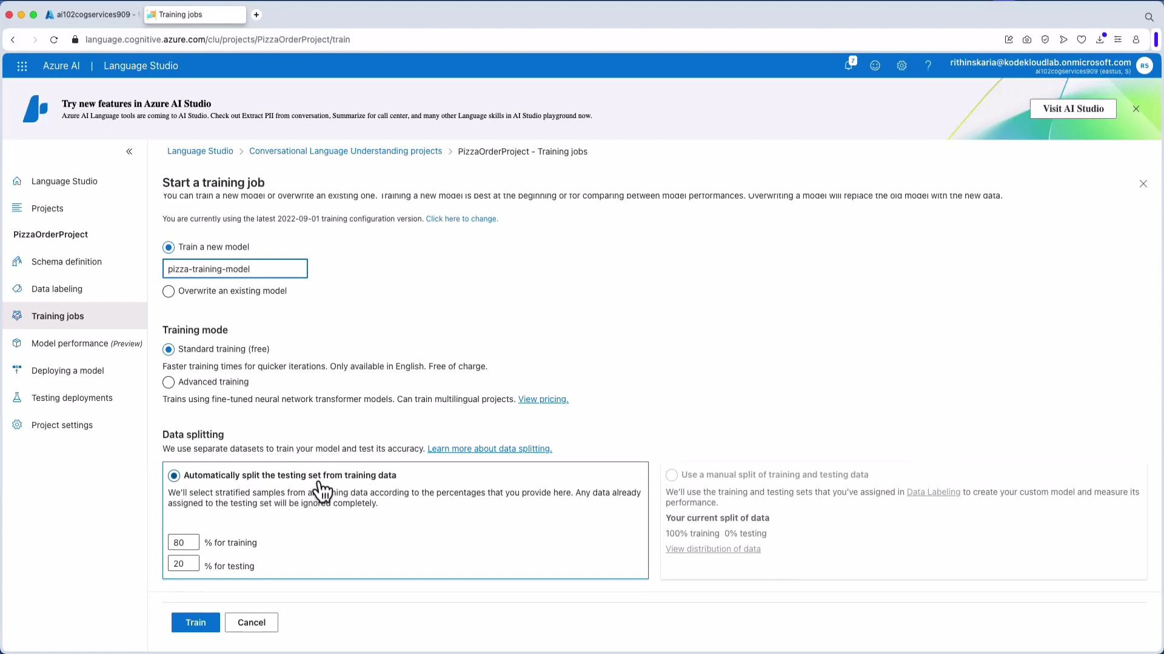The height and width of the screenshot is (654, 1164).
Task: Open View pricing link
Action: [543, 399]
